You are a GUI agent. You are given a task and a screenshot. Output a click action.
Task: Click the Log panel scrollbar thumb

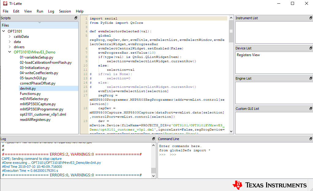[153, 171]
